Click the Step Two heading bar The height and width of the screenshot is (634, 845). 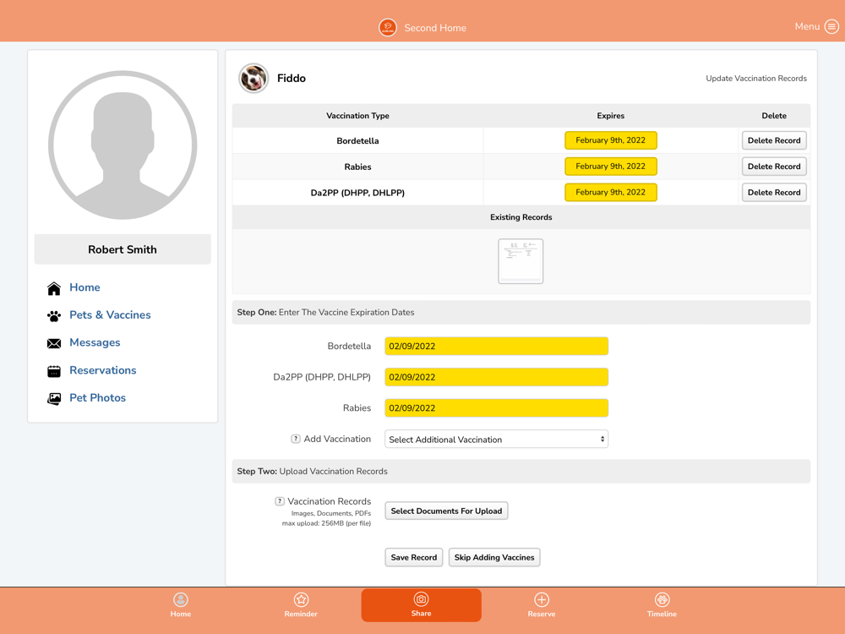coord(521,471)
